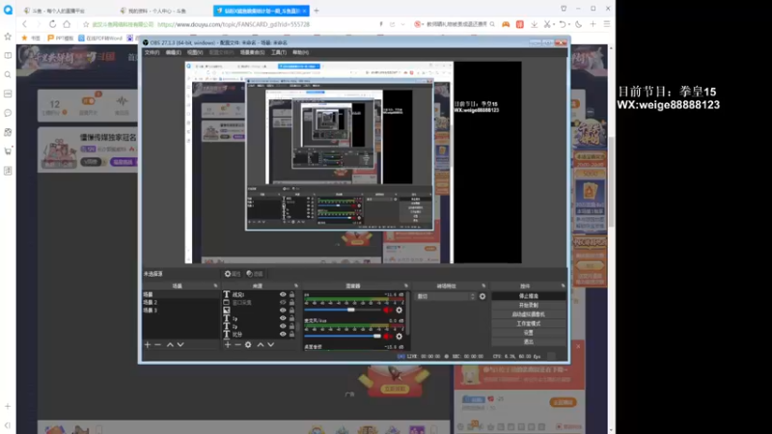The width and height of the screenshot is (772, 434).
Task: Open gear settings for 麦克风/Aux track
Action: click(x=399, y=337)
